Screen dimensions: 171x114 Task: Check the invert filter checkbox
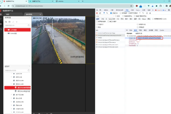tap(116, 16)
